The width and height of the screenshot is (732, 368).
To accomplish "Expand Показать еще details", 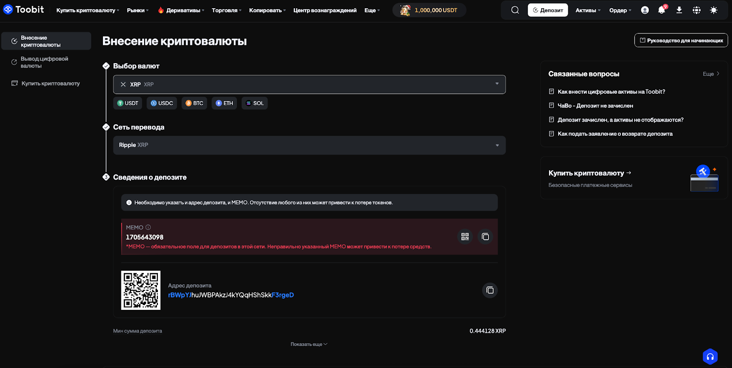I will pyautogui.click(x=309, y=344).
